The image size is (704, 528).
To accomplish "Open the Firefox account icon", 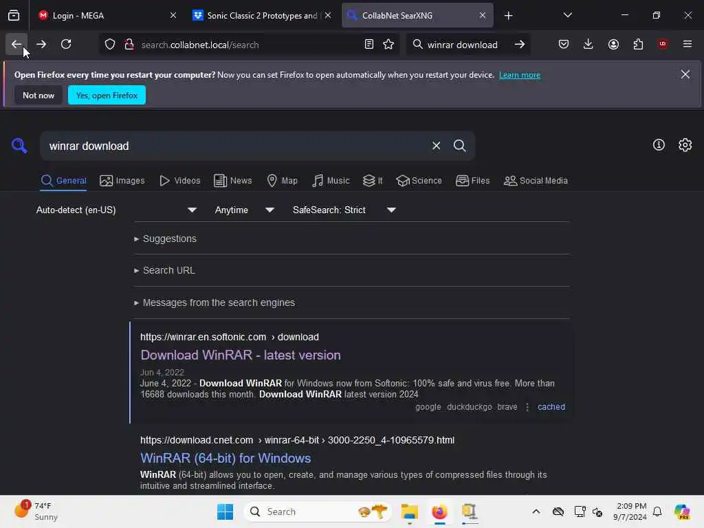I will (x=613, y=44).
